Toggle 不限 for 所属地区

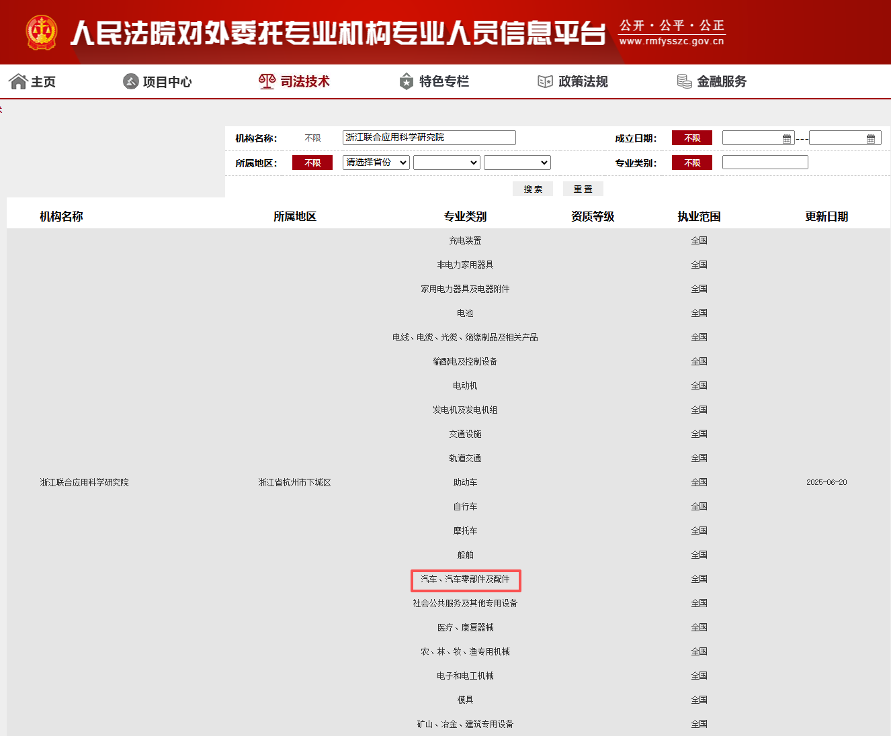(312, 162)
